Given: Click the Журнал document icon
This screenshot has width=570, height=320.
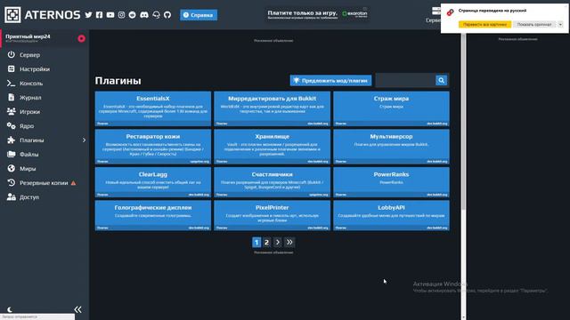Looking at the screenshot, I should (x=12, y=97).
